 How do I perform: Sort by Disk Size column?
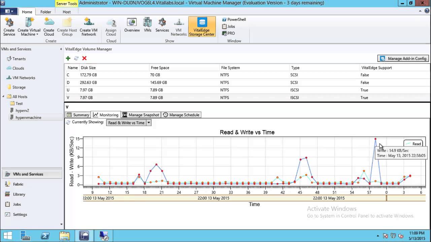[x=114, y=68]
